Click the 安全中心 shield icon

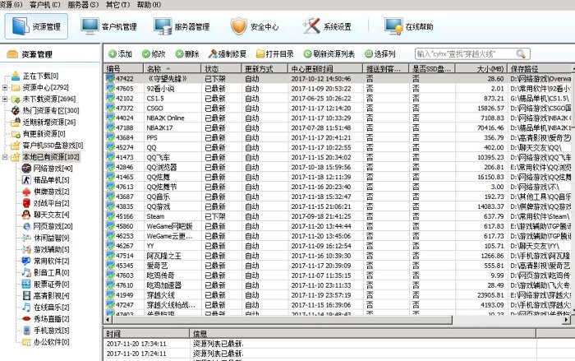pos(238,26)
